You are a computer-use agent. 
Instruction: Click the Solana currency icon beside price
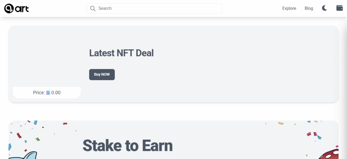(48, 92)
